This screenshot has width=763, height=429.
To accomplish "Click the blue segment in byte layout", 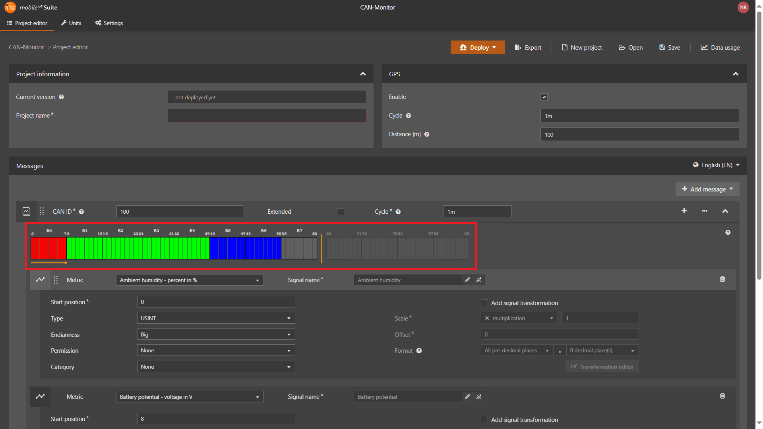I will pyautogui.click(x=245, y=248).
